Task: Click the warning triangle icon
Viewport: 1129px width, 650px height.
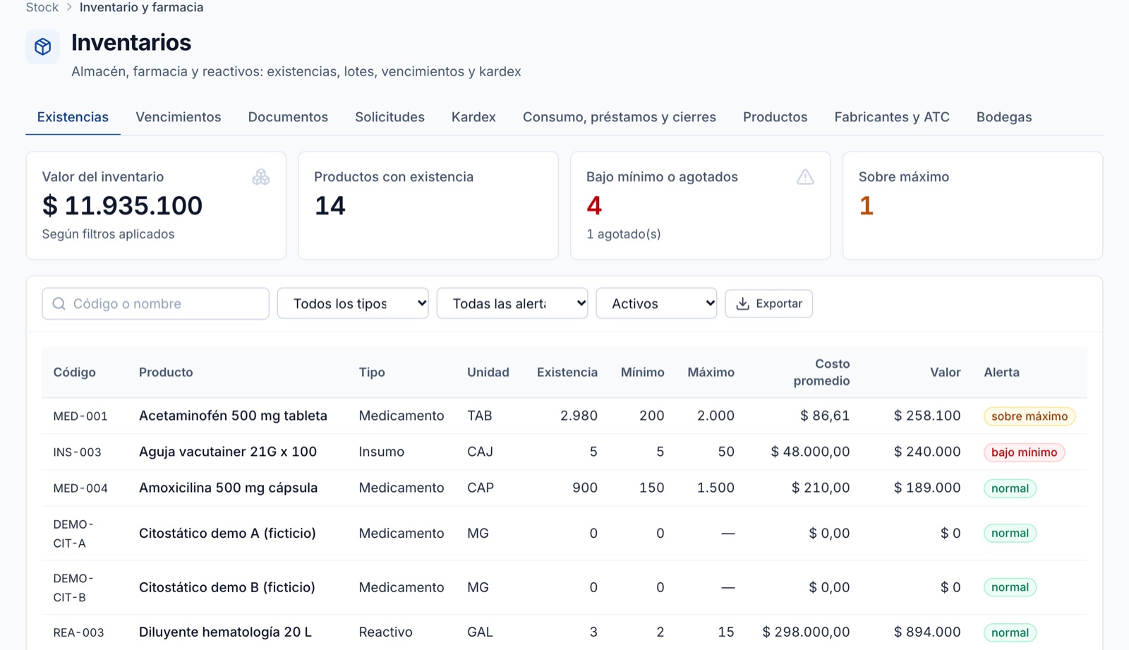Action: pyautogui.click(x=805, y=177)
